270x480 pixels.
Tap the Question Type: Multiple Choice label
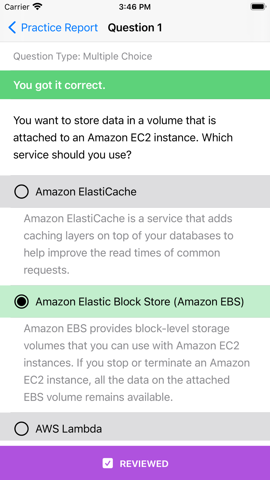tap(83, 56)
